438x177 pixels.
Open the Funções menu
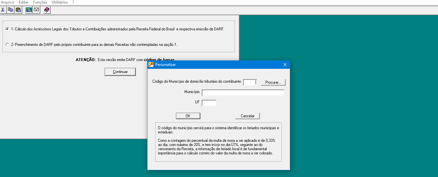(40, 2)
